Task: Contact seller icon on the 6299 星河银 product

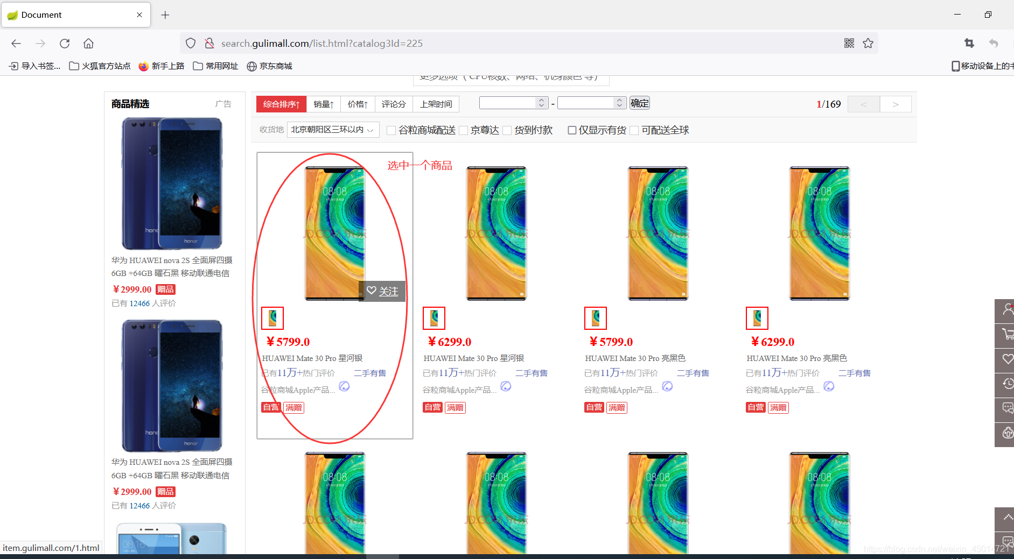Action: [506, 386]
